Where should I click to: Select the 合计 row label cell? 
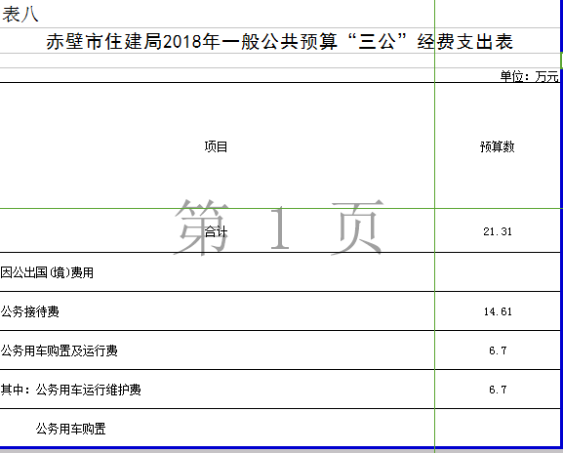(x=217, y=230)
